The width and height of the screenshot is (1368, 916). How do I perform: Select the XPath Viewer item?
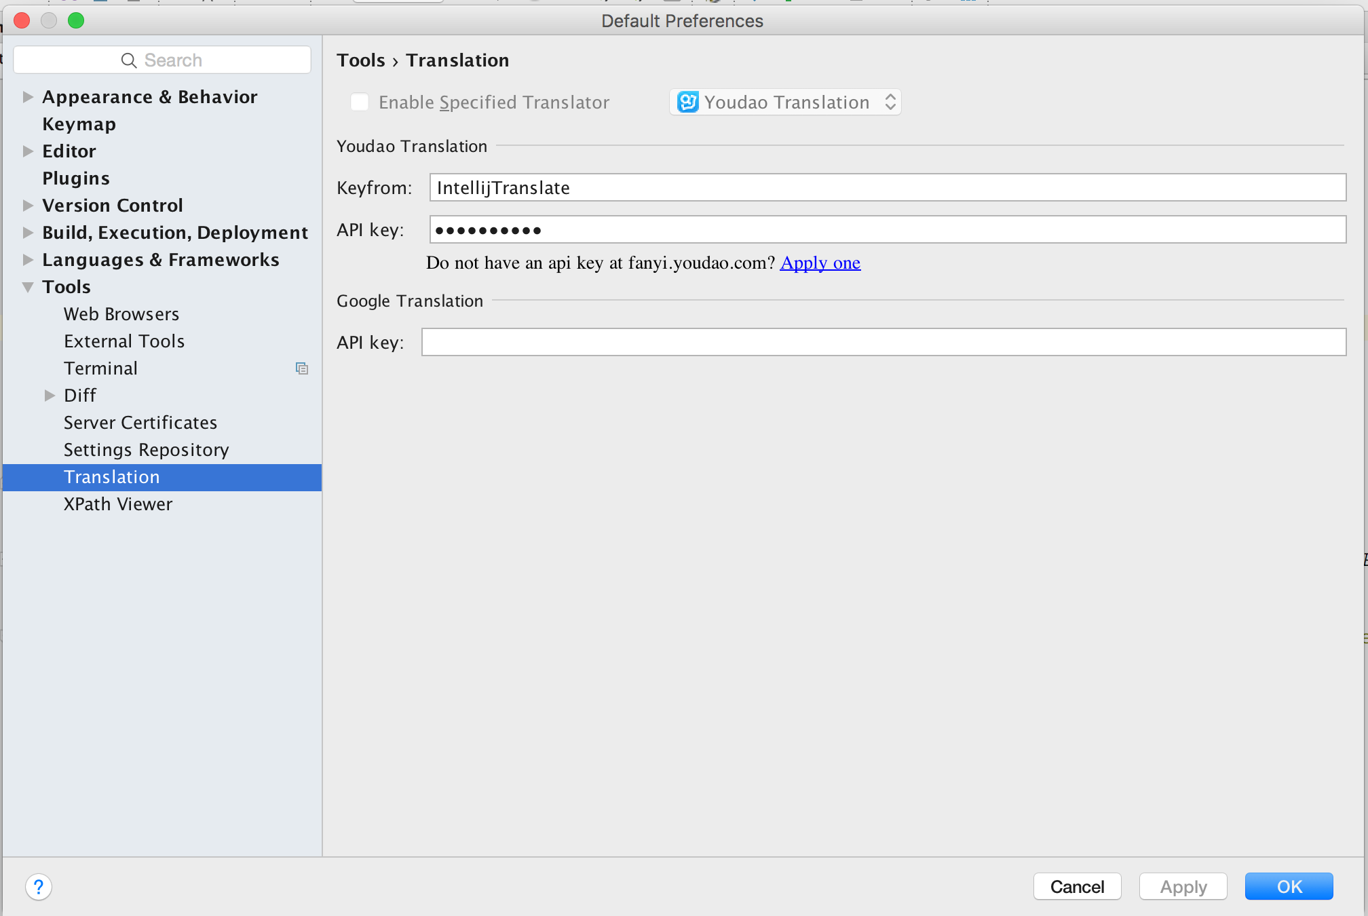[x=118, y=504]
